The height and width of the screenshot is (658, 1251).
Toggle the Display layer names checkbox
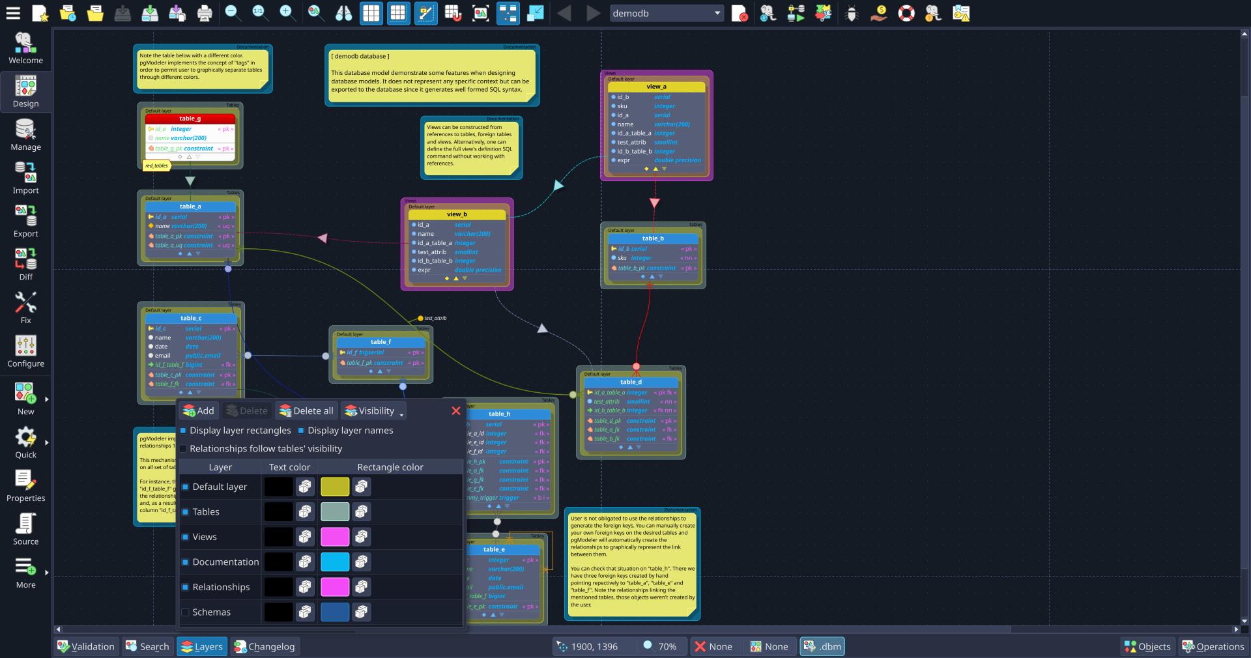pos(300,431)
